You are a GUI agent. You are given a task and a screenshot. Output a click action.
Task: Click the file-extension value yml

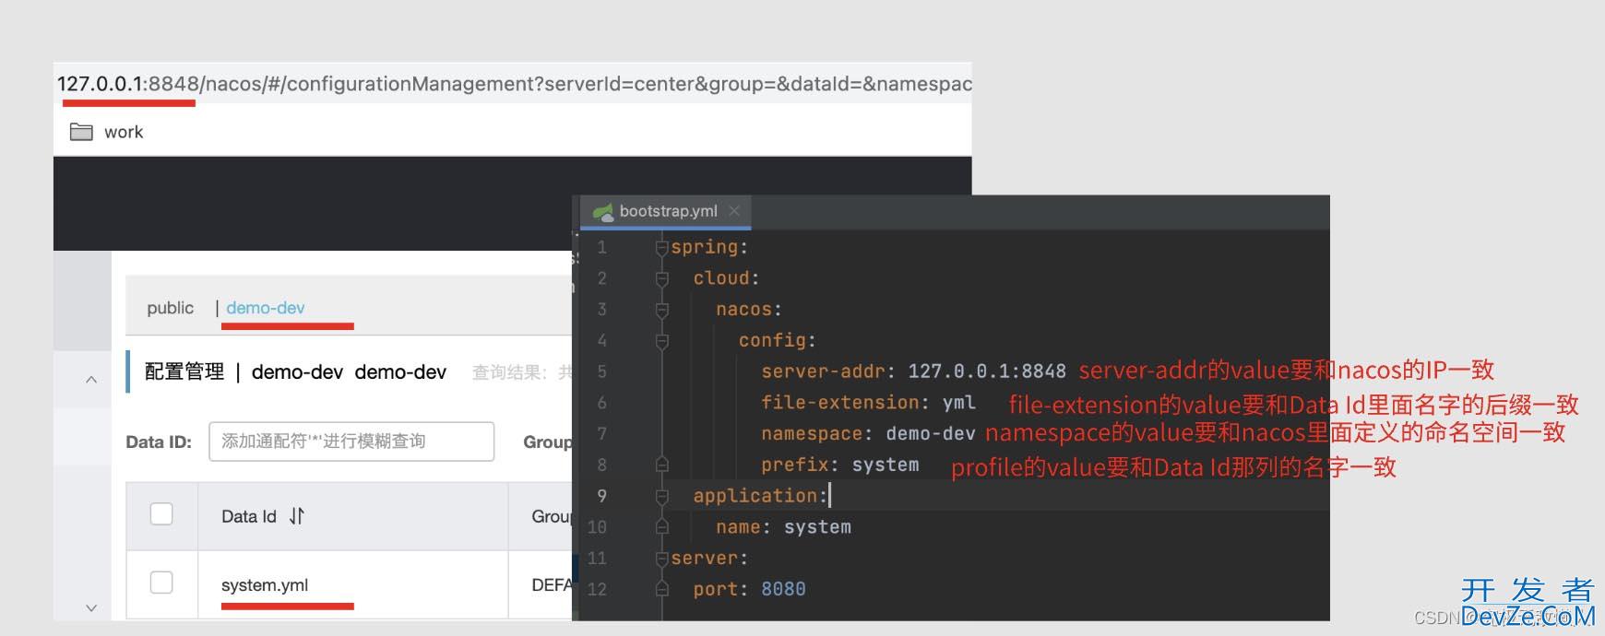[959, 403]
